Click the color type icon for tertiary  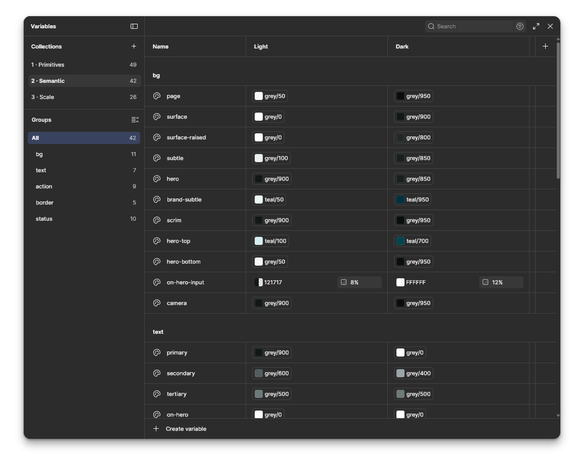(157, 394)
